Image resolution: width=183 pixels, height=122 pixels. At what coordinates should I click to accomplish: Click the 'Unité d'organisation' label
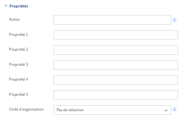(x=26, y=109)
